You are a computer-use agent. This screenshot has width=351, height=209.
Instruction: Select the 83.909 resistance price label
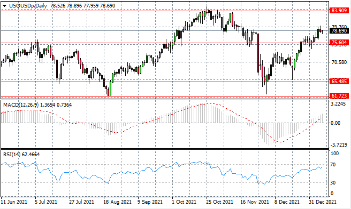click(339, 11)
